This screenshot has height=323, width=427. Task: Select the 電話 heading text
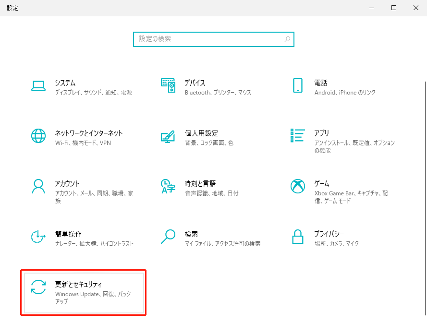(x=321, y=83)
